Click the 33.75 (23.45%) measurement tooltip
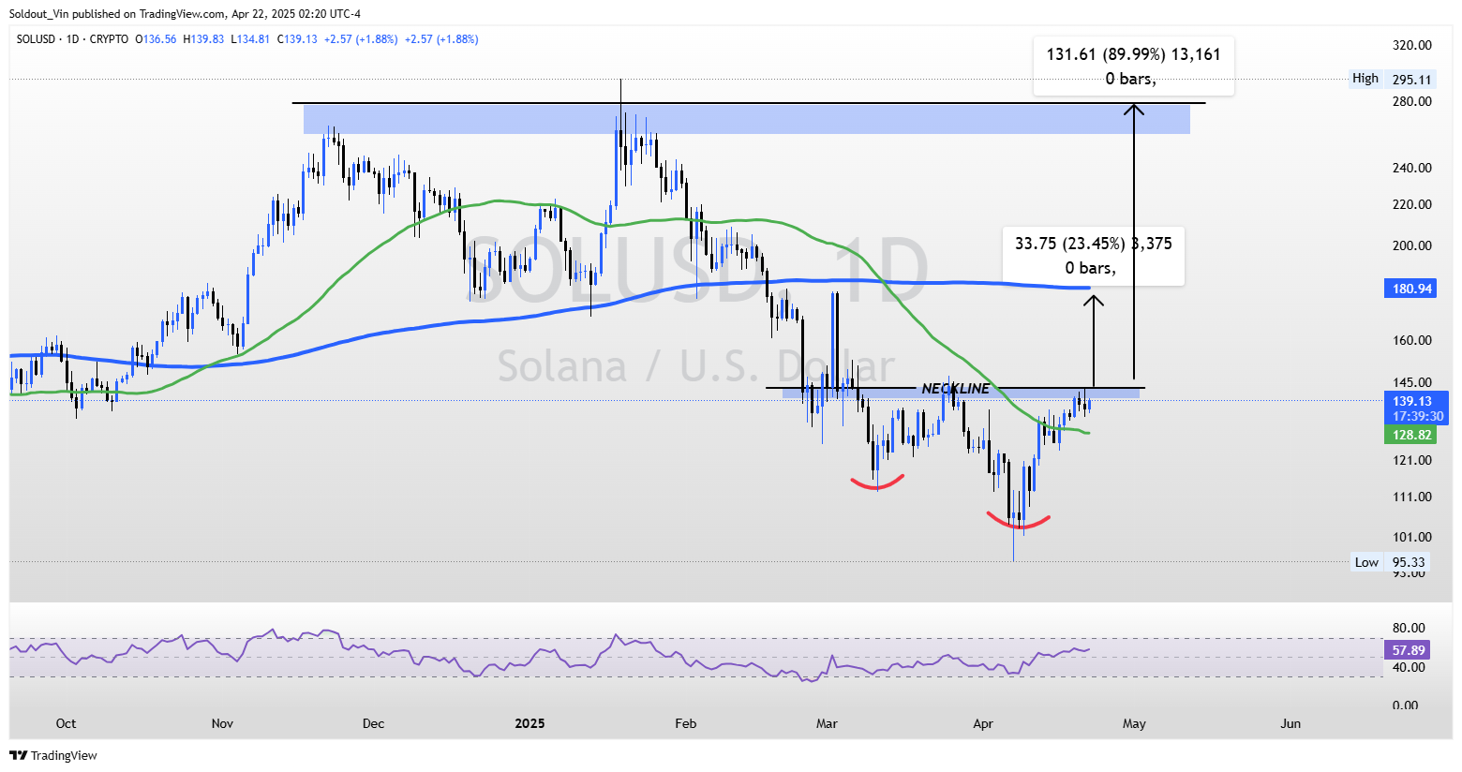The width and height of the screenshot is (1462, 772). 1093,256
